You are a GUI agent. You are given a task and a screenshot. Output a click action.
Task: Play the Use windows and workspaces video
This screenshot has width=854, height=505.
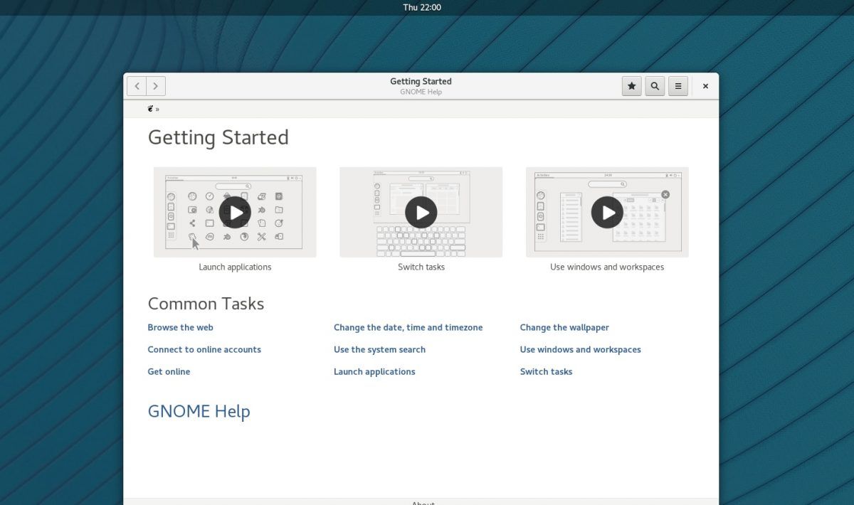607,212
